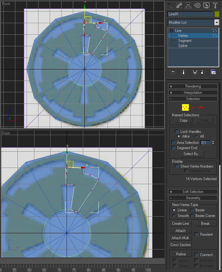Select the All radio button
Image resolution: width=222 pixels, height=272 pixels.
point(196,136)
